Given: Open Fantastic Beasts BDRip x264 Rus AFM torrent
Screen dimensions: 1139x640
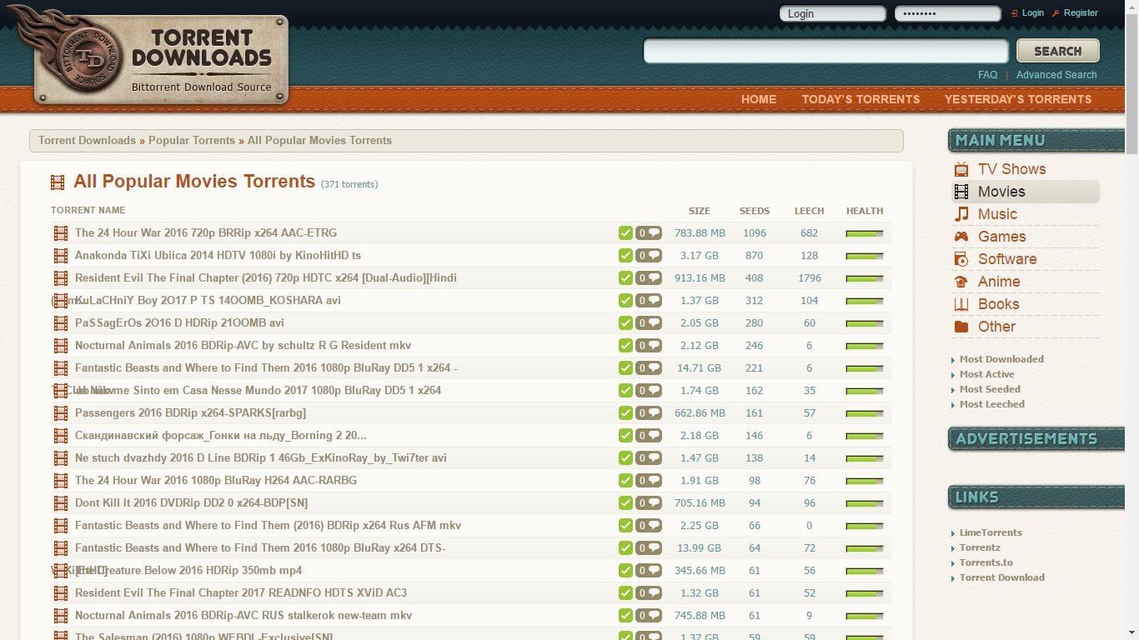Looking at the screenshot, I should pyautogui.click(x=268, y=526).
